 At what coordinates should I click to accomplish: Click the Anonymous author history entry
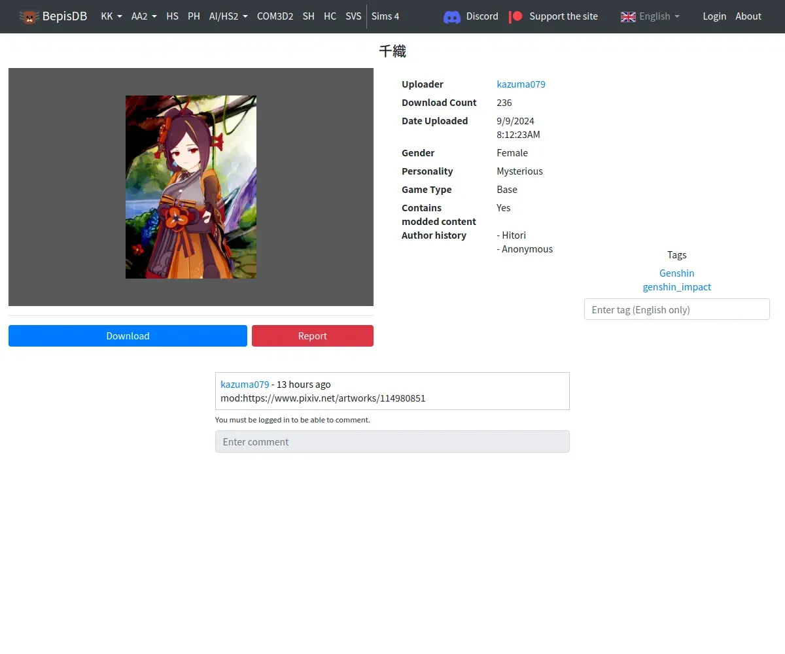(x=525, y=249)
